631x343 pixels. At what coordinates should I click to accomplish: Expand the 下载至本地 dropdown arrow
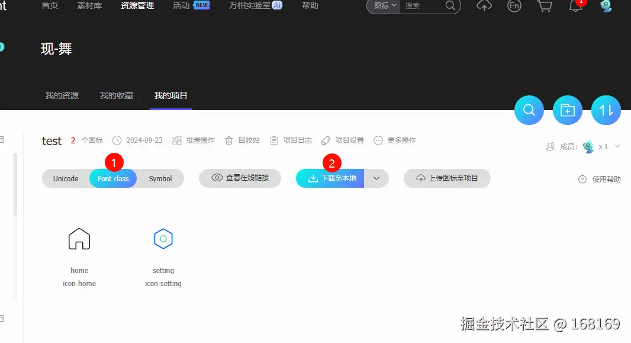[377, 178]
